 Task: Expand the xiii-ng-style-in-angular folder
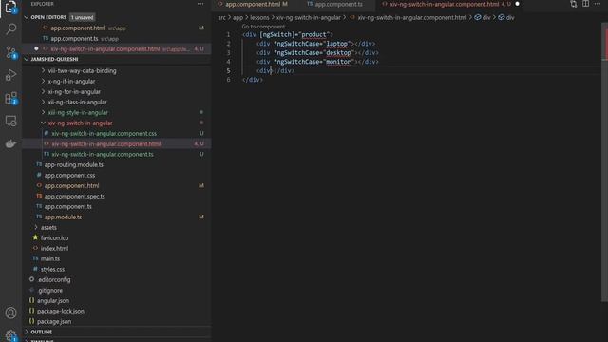coord(78,113)
